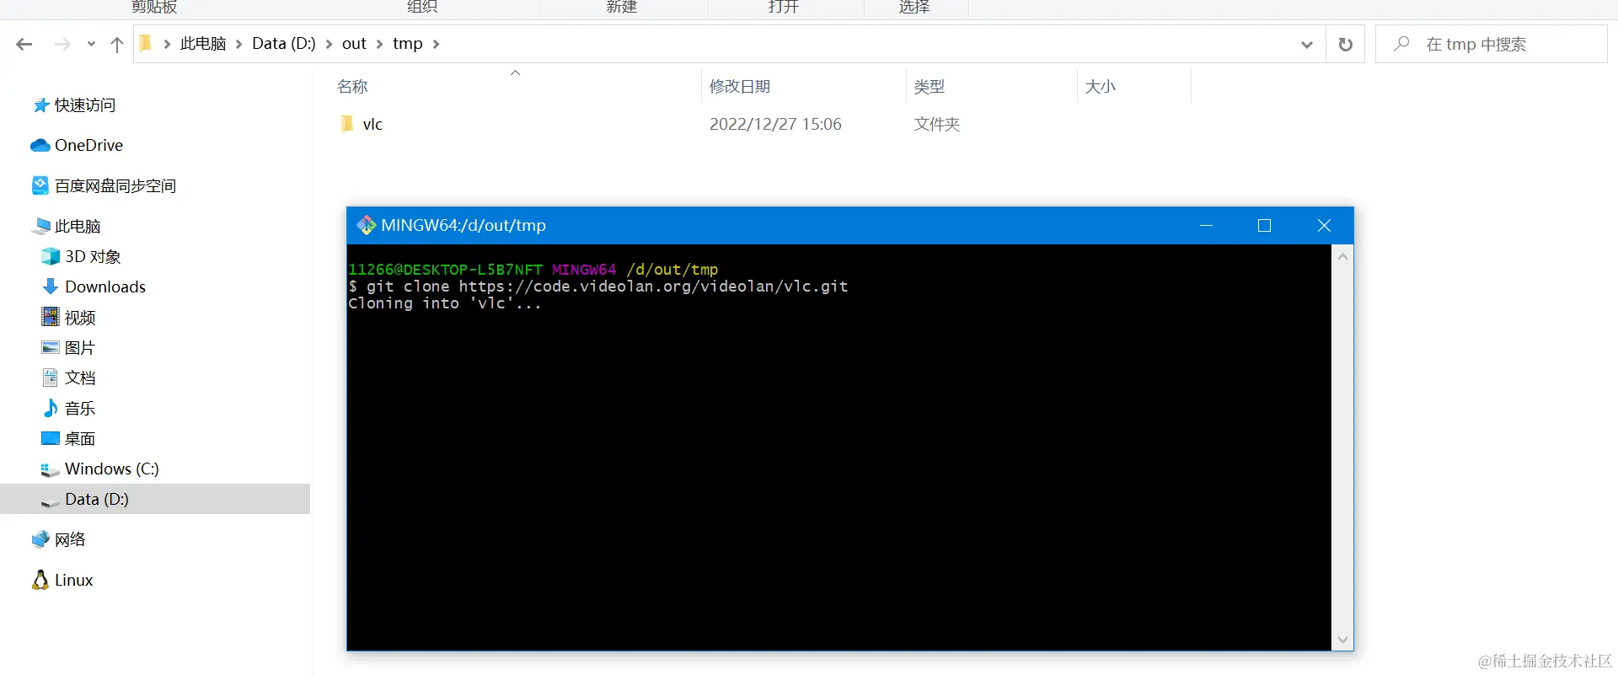
Task: Click the 百度网盘同步空间 icon
Action: [40, 185]
